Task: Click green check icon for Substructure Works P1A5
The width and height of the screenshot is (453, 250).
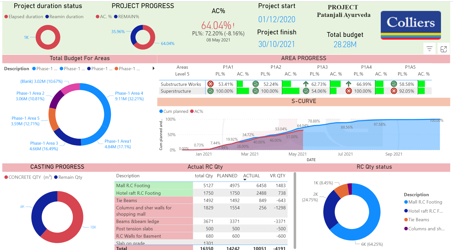Action: (394, 84)
